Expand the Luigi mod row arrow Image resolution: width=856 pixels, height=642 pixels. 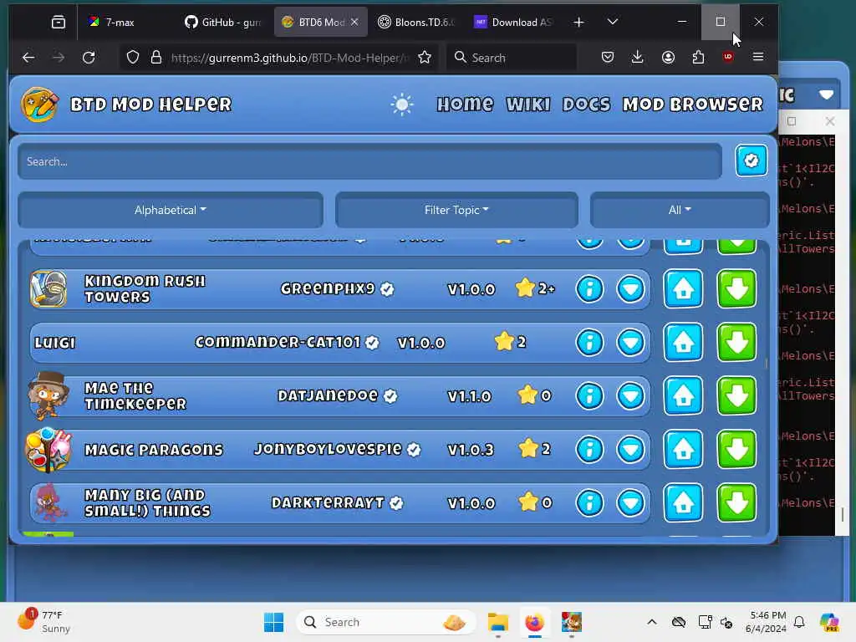[630, 342]
